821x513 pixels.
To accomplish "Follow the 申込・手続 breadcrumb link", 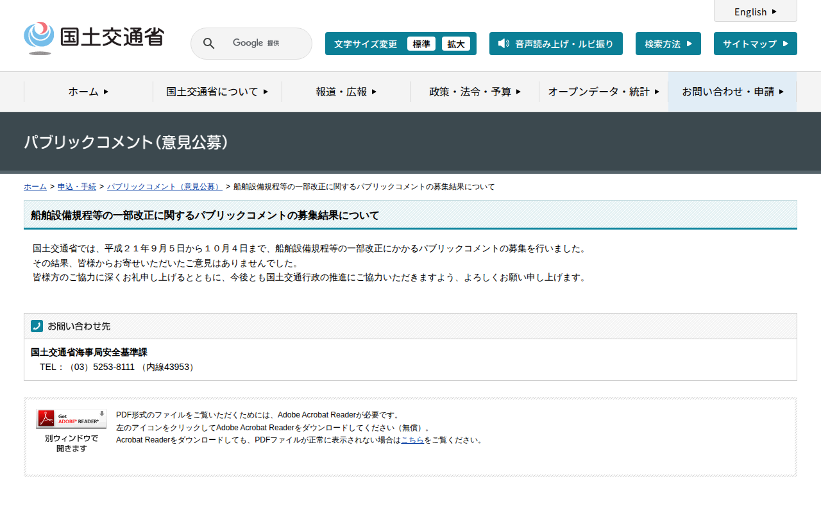I will (x=77, y=187).
